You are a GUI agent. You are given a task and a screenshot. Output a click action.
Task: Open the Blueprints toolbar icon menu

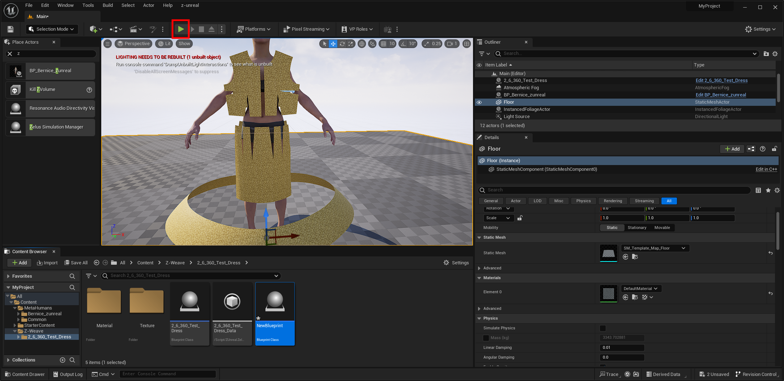[x=116, y=29]
